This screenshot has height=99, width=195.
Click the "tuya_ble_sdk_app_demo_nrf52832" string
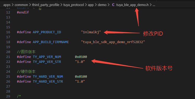coord(113,42)
